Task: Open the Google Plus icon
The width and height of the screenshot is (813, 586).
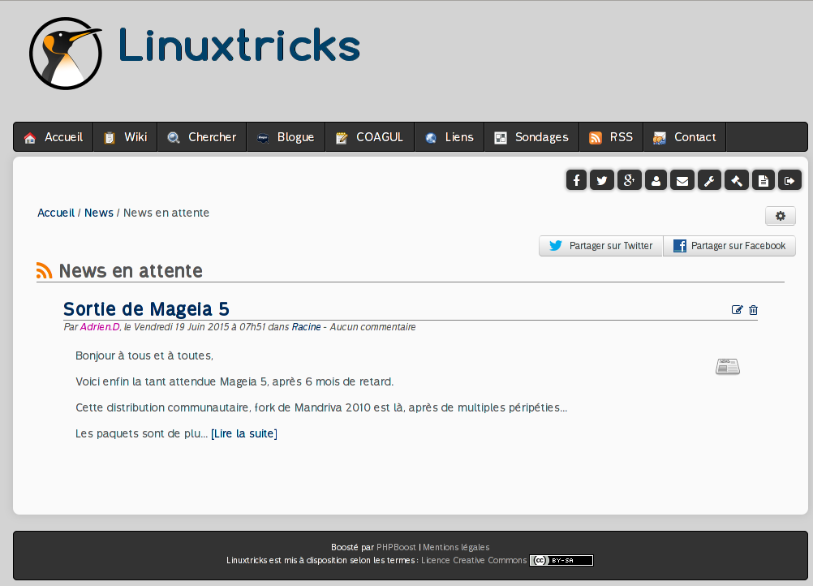Action: (x=629, y=180)
